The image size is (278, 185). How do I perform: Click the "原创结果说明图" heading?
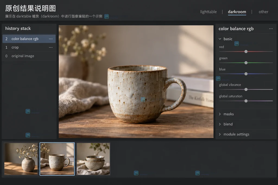[x=30, y=8]
